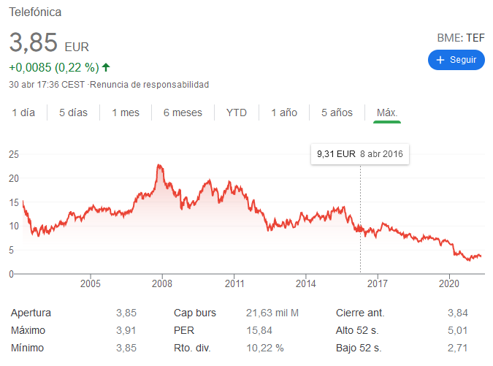493x366 pixels.
Task: Click the 9,31 EUR chart tooltip
Action: 360,154
